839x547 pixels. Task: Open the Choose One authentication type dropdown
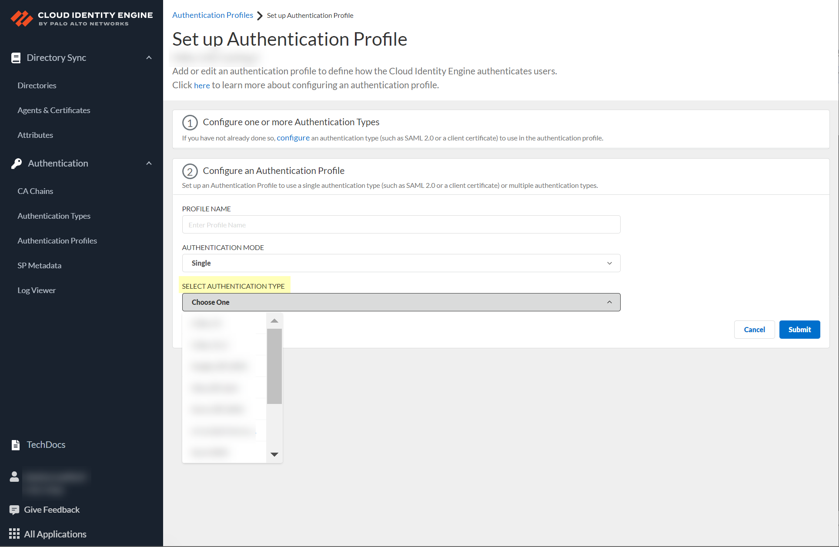[x=401, y=302]
